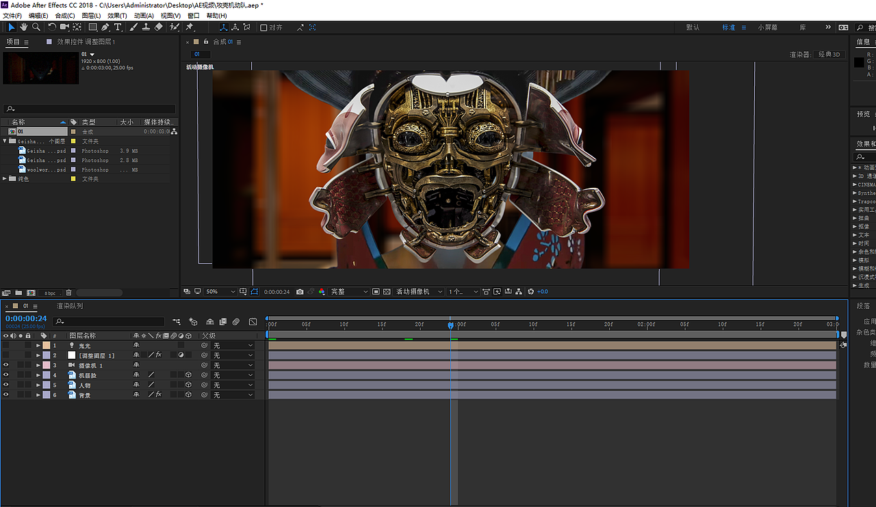Screen dimensions: 876x507
Task: Select the Zoom magnifier tool
Action: (x=36, y=27)
